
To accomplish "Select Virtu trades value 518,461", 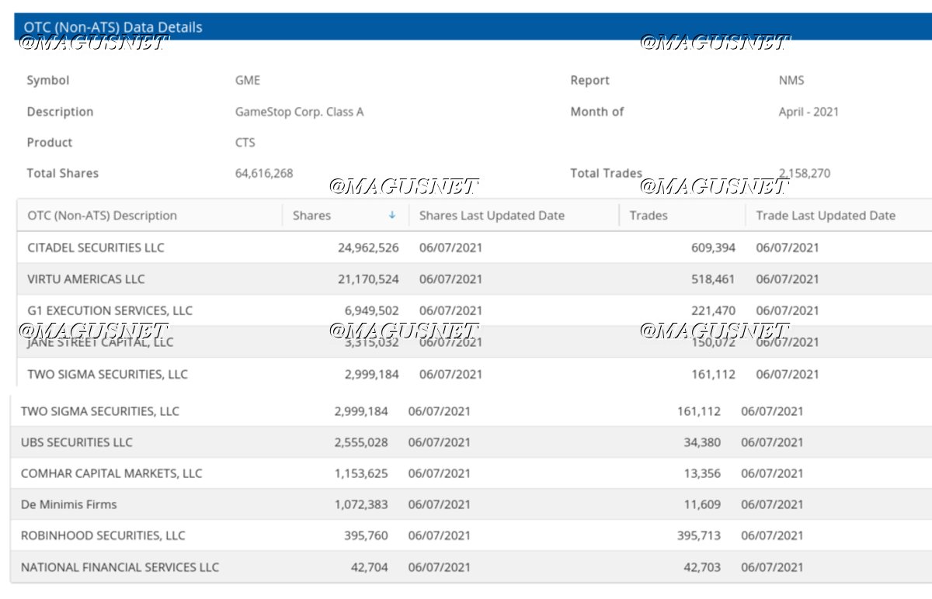I will click(714, 279).
